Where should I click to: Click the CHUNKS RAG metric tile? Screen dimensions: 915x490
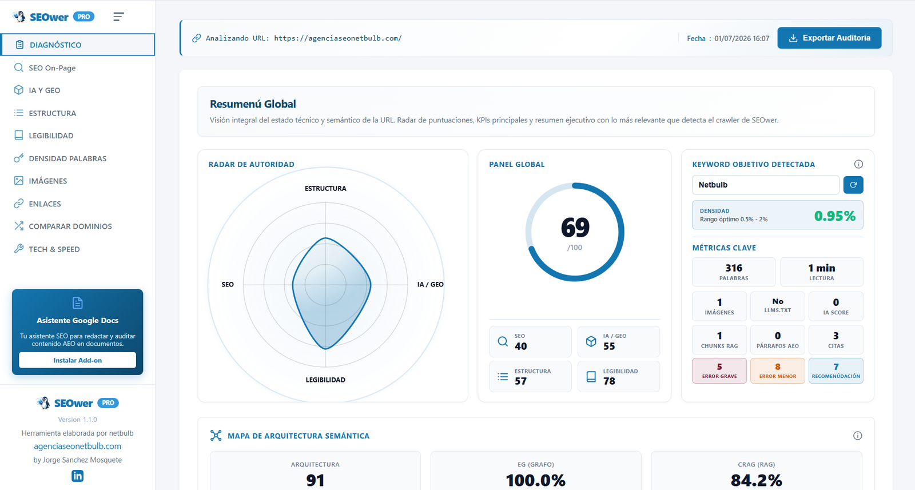(719, 340)
